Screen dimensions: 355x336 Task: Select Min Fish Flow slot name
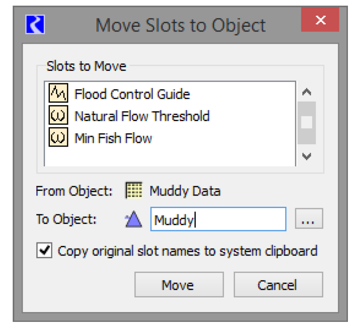point(113,138)
